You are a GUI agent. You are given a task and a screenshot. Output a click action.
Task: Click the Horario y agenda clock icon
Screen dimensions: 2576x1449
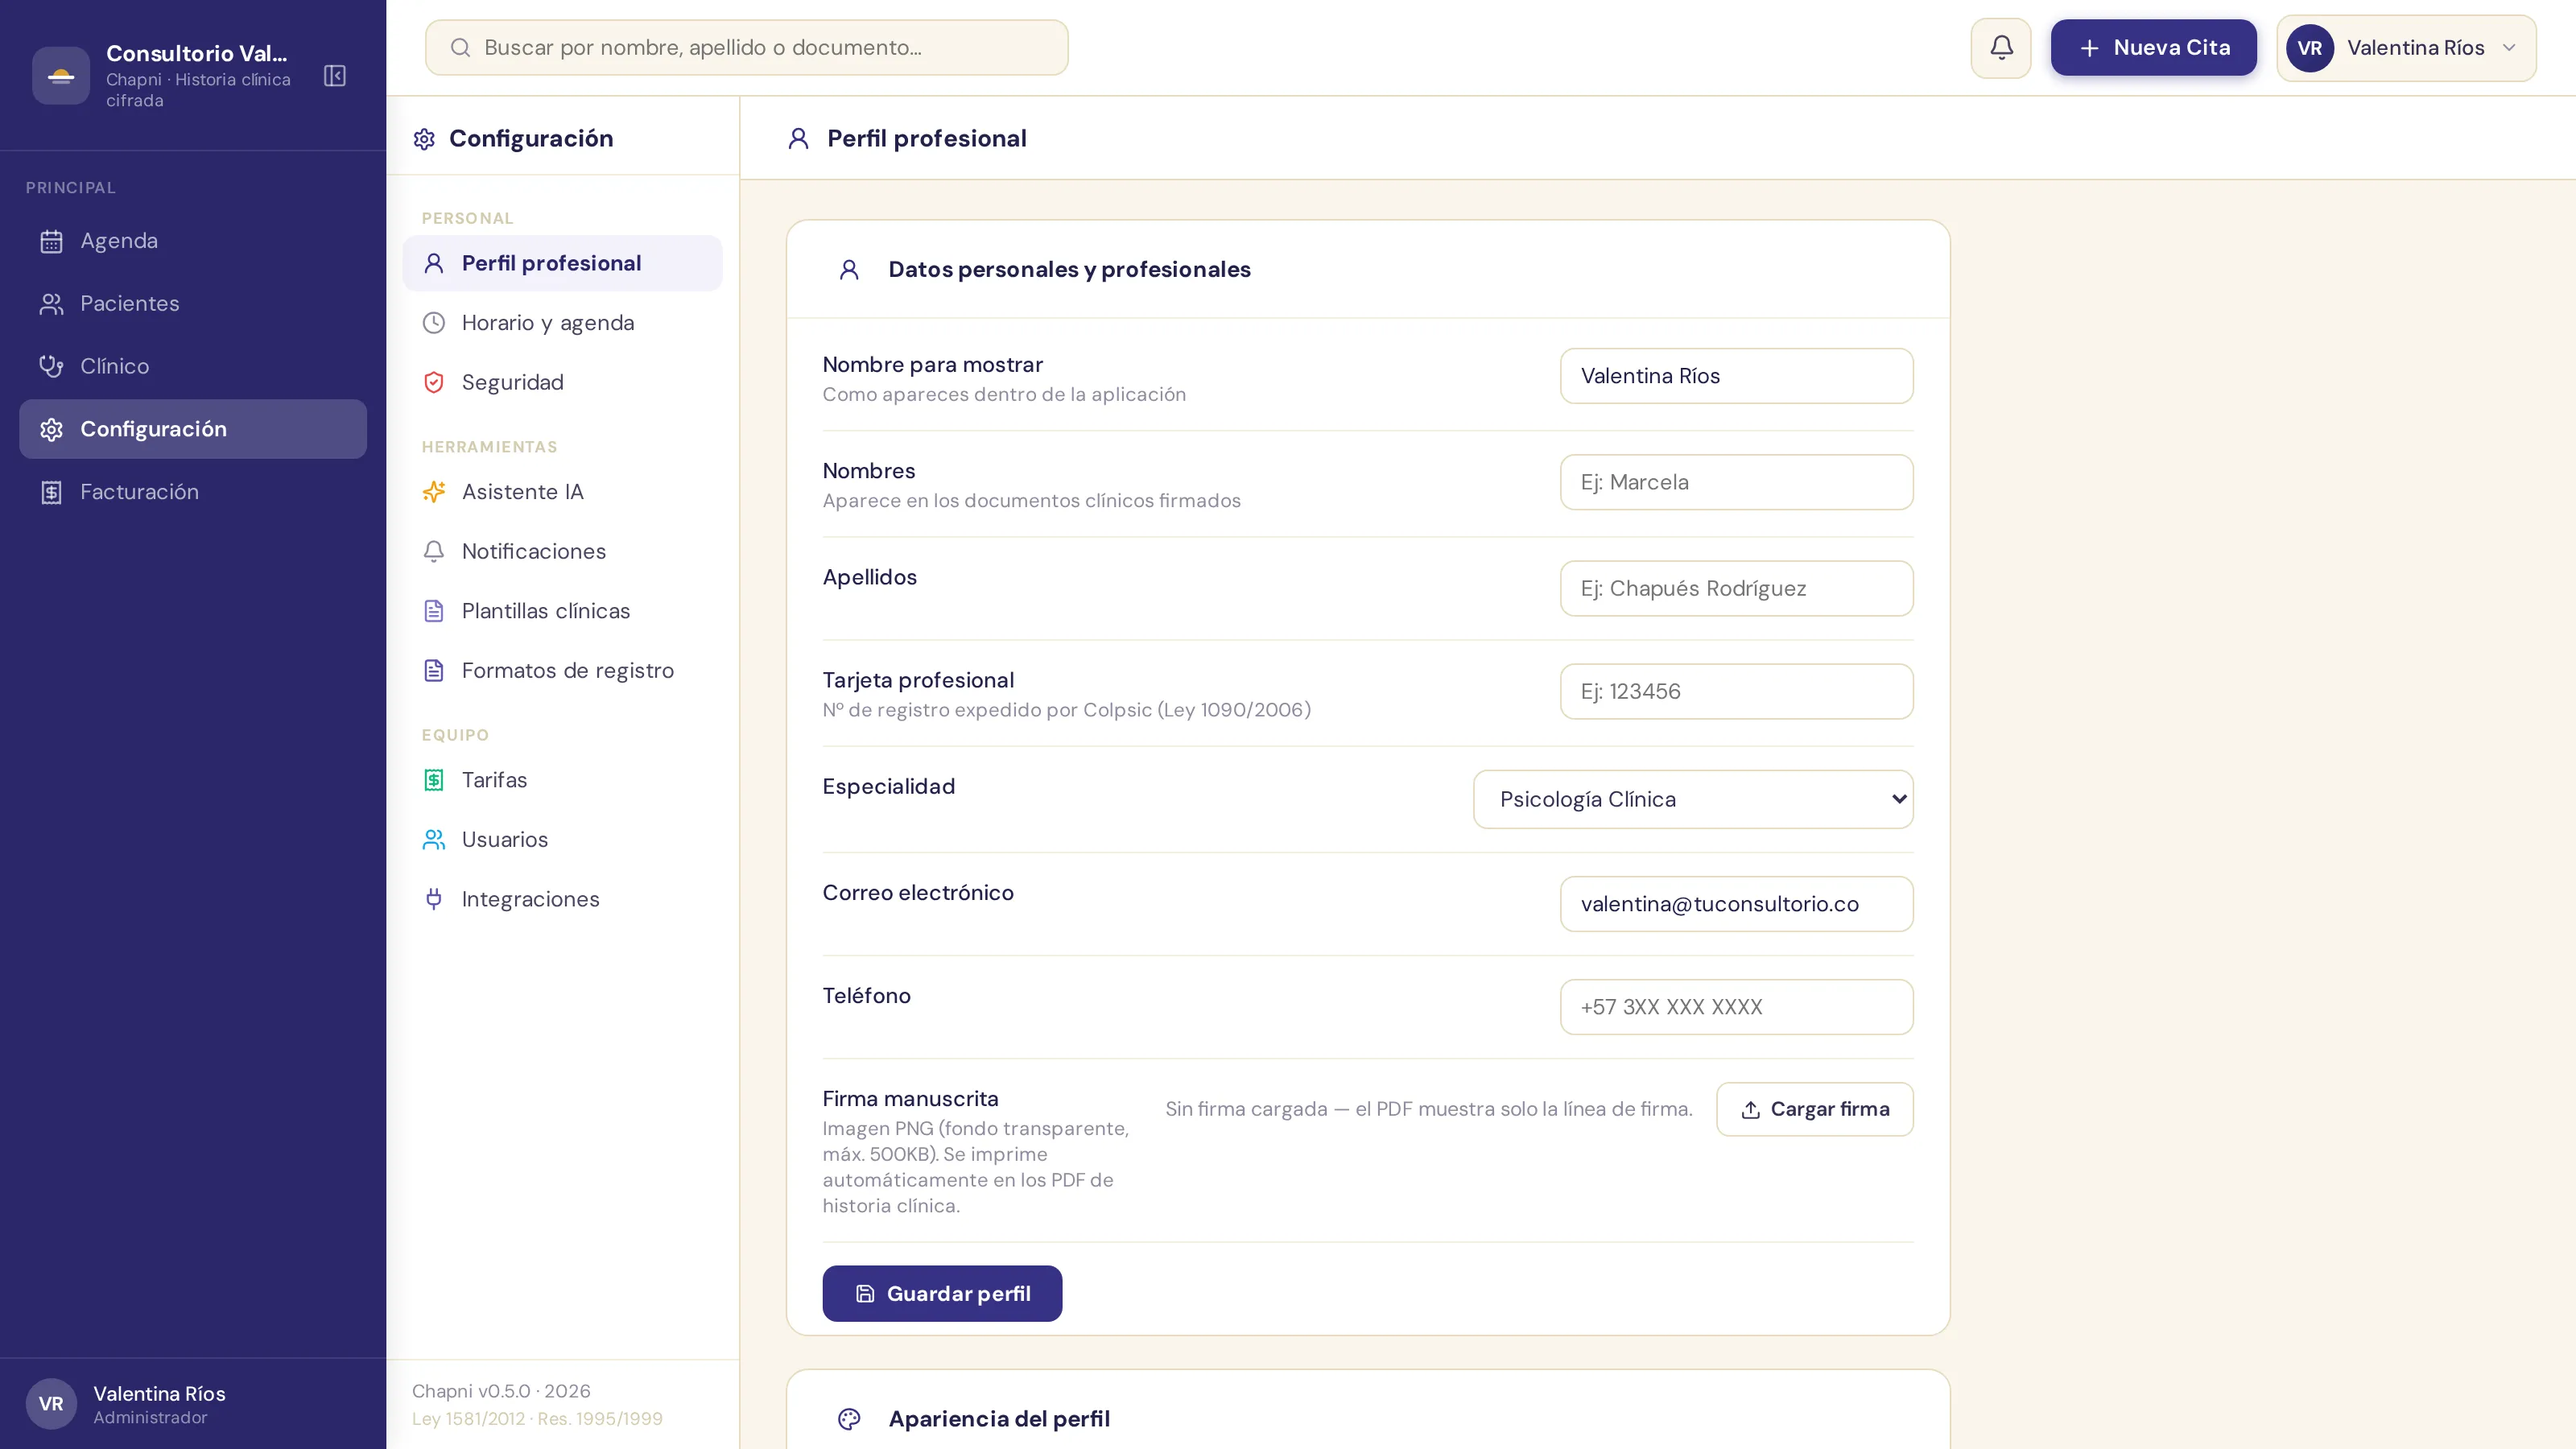pos(434,323)
